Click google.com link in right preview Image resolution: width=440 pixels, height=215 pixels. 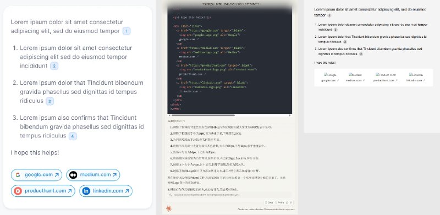[330, 80]
